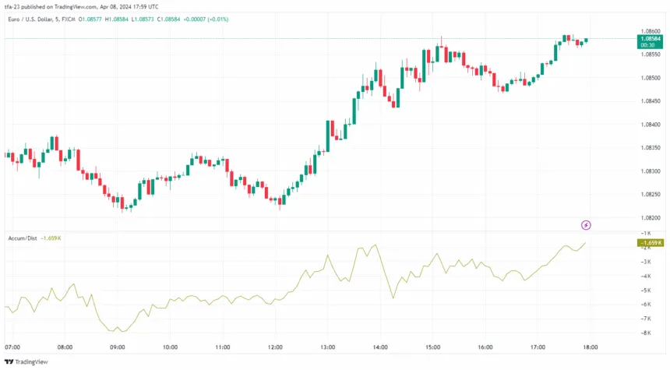
Task: Click the 1.08500 price scale label
Action: click(x=651, y=78)
